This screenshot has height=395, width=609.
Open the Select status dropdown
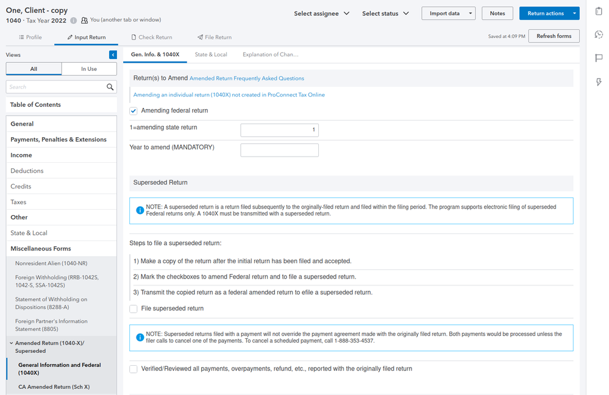pos(385,13)
